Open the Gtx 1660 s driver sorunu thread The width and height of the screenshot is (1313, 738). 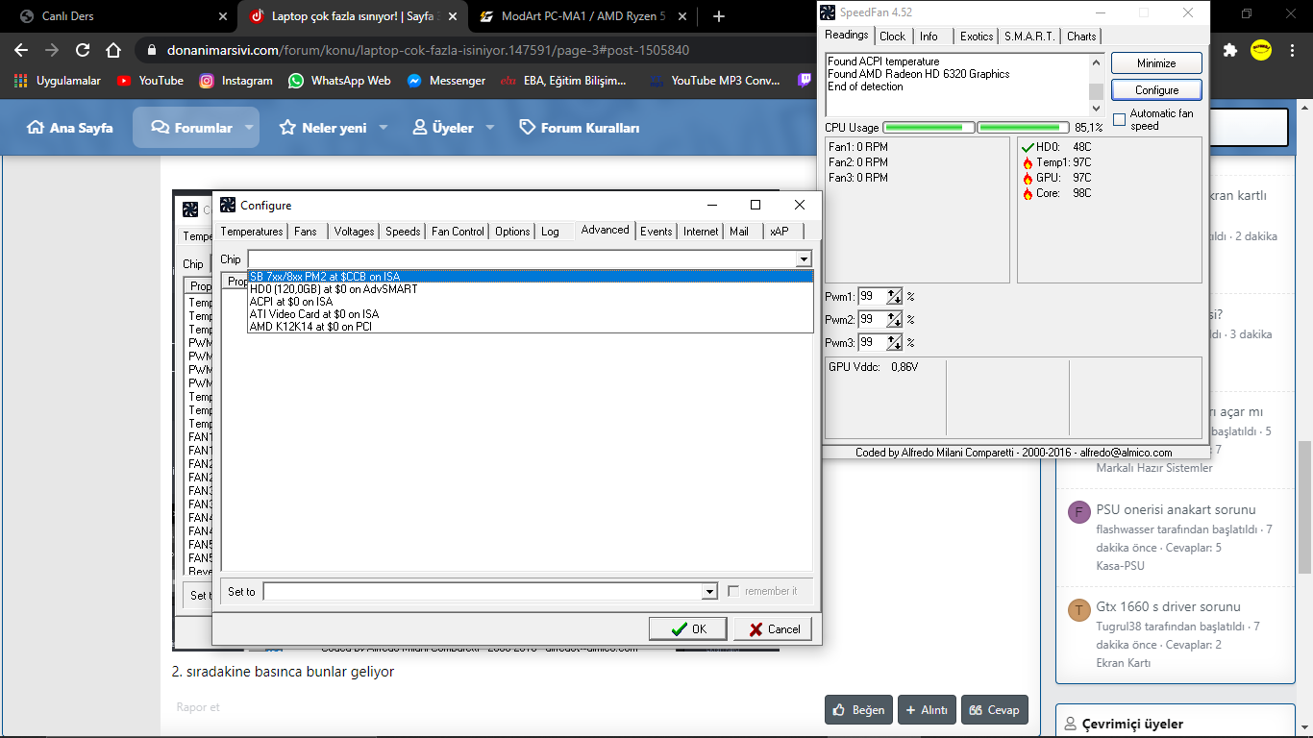[1169, 606]
